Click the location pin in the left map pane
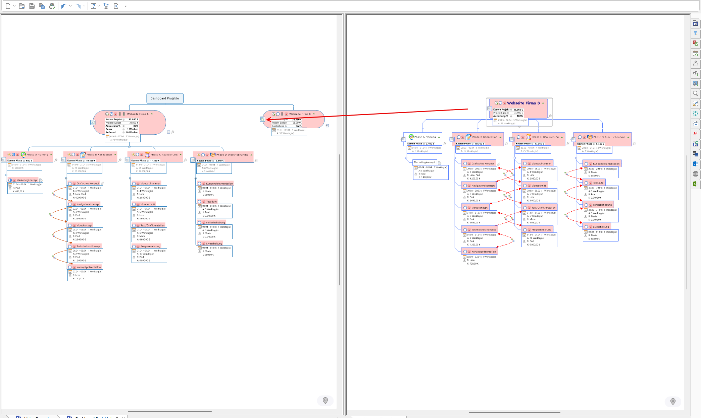This screenshot has width=701, height=418. 325,401
